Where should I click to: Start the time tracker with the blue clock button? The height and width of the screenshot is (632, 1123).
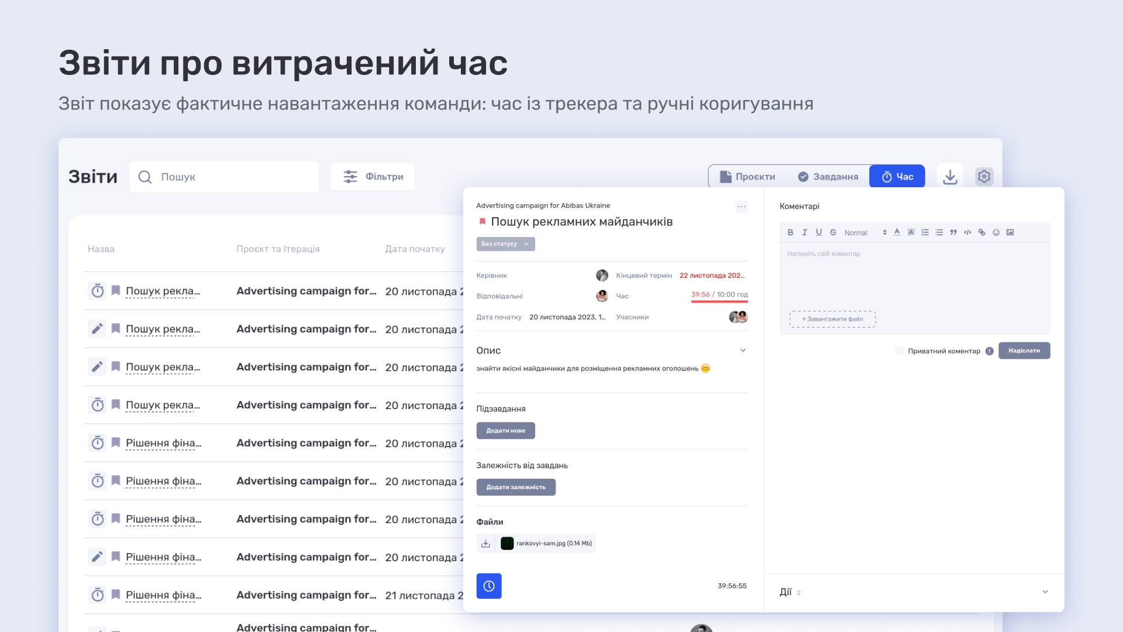[x=489, y=586]
